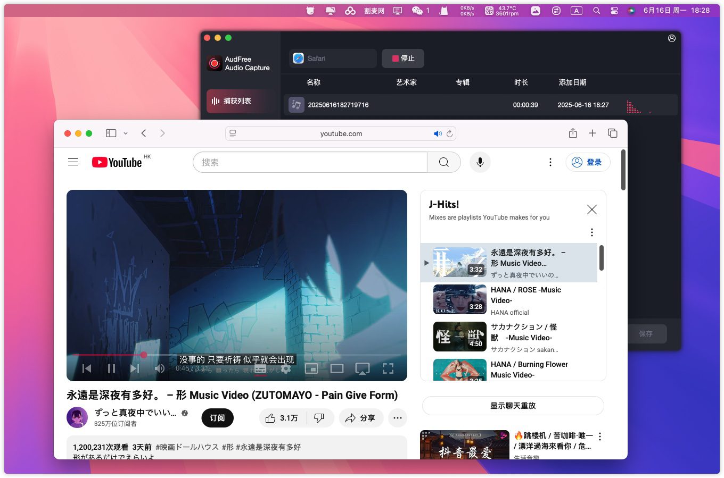
Task: Toggle subtitles on the video player
Action: 260,368
